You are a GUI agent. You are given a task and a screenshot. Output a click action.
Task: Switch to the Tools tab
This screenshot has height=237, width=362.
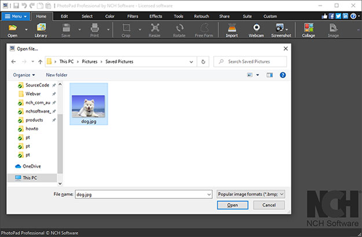[178, 16]
